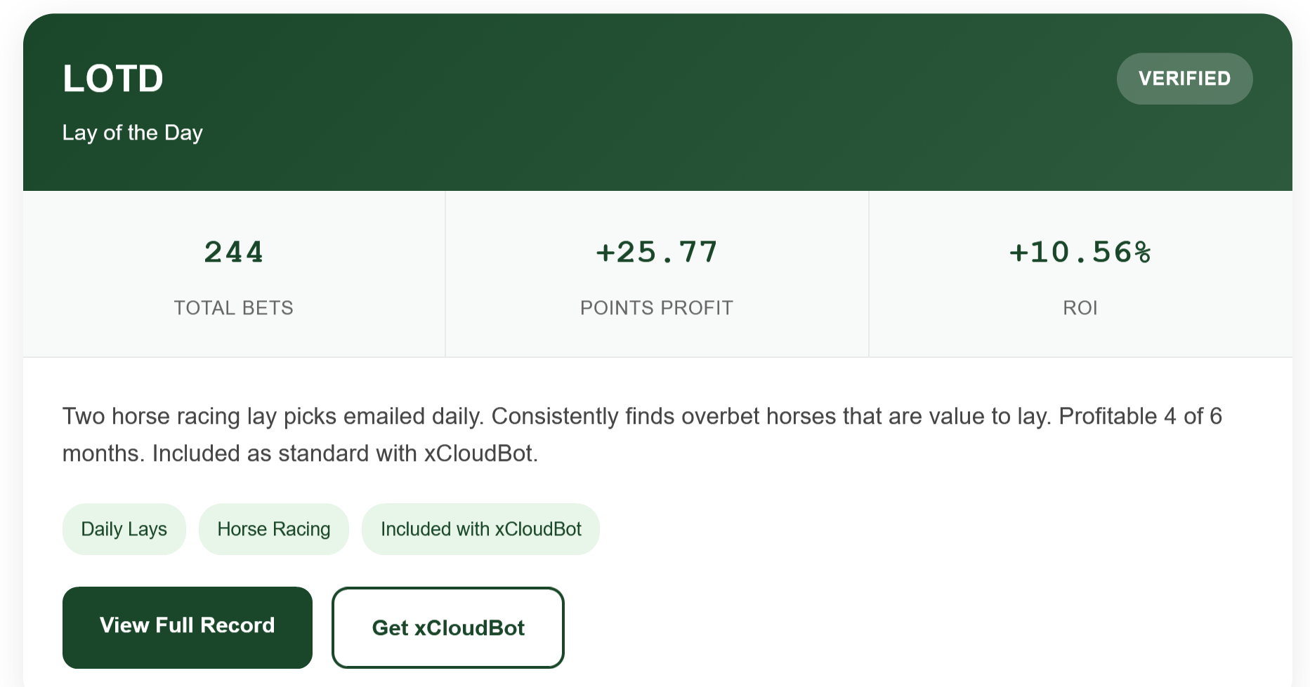1310x687 pixels.
Task: Click the View Full Record button
Action: point(187,627)
